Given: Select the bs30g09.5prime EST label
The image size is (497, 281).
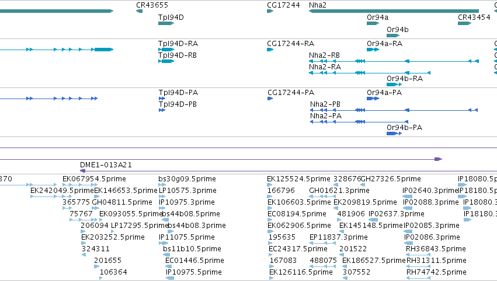Looking at the screenshot, I should 187,179.
